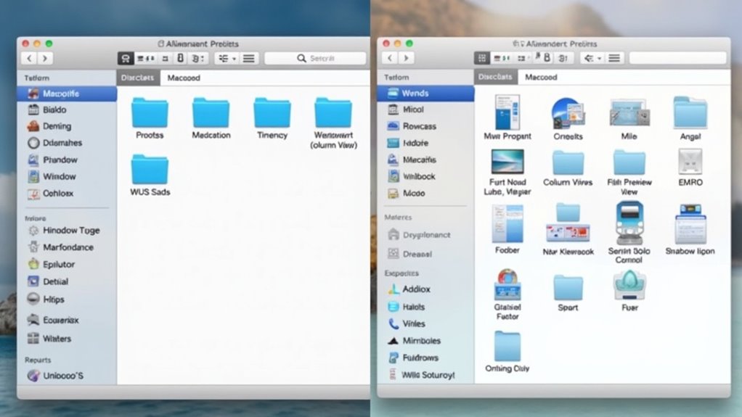Switch to Disctiats tab in left window

tap(137, 78)
